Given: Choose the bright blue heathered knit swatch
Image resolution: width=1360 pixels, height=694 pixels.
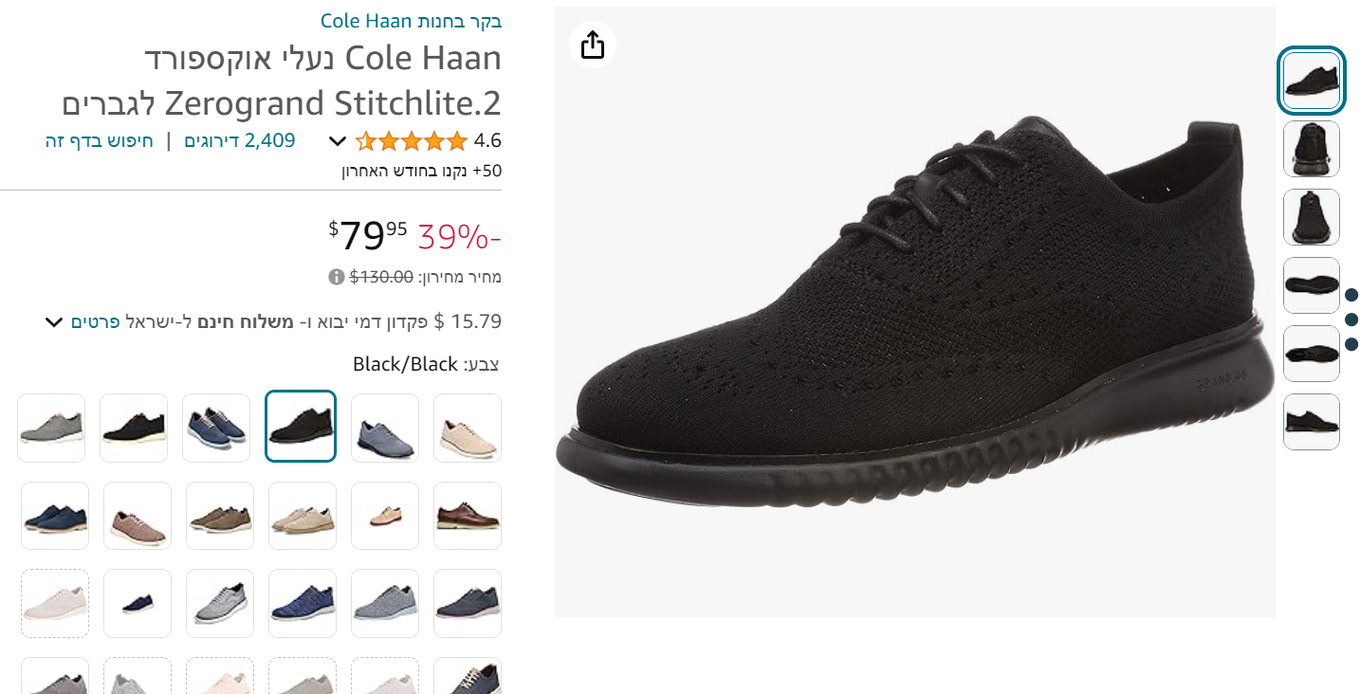Looking at the screenshot, I should pos(303,604).
